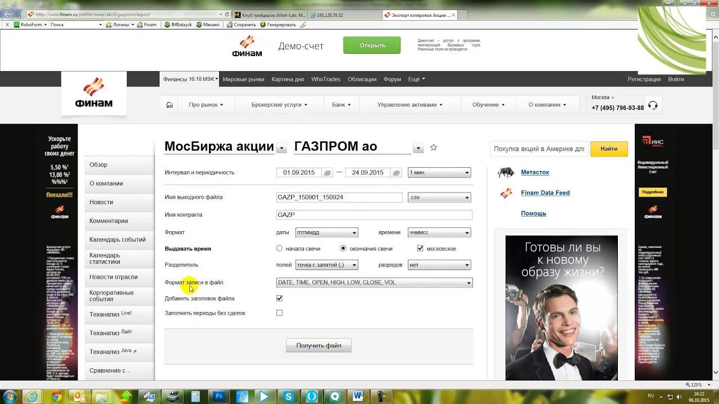Open the start date calendar picker

(x=327, y=173)
